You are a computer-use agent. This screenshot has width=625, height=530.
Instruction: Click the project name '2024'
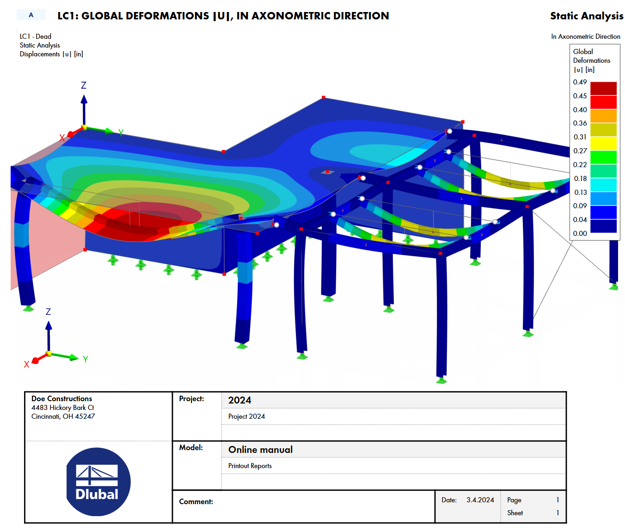click(x=239, y=400)
